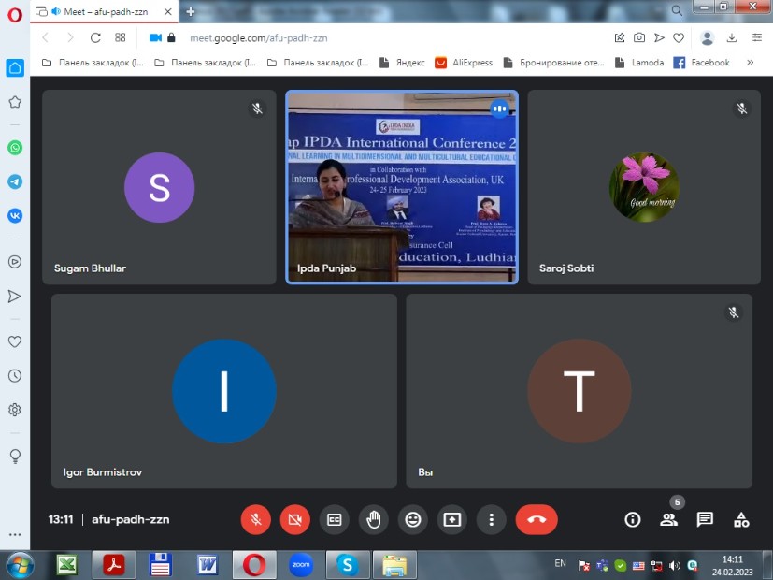Image resolution: width=773 pixels, height=580 pixels.
Task: Show participants list
Action: point(668,519)
